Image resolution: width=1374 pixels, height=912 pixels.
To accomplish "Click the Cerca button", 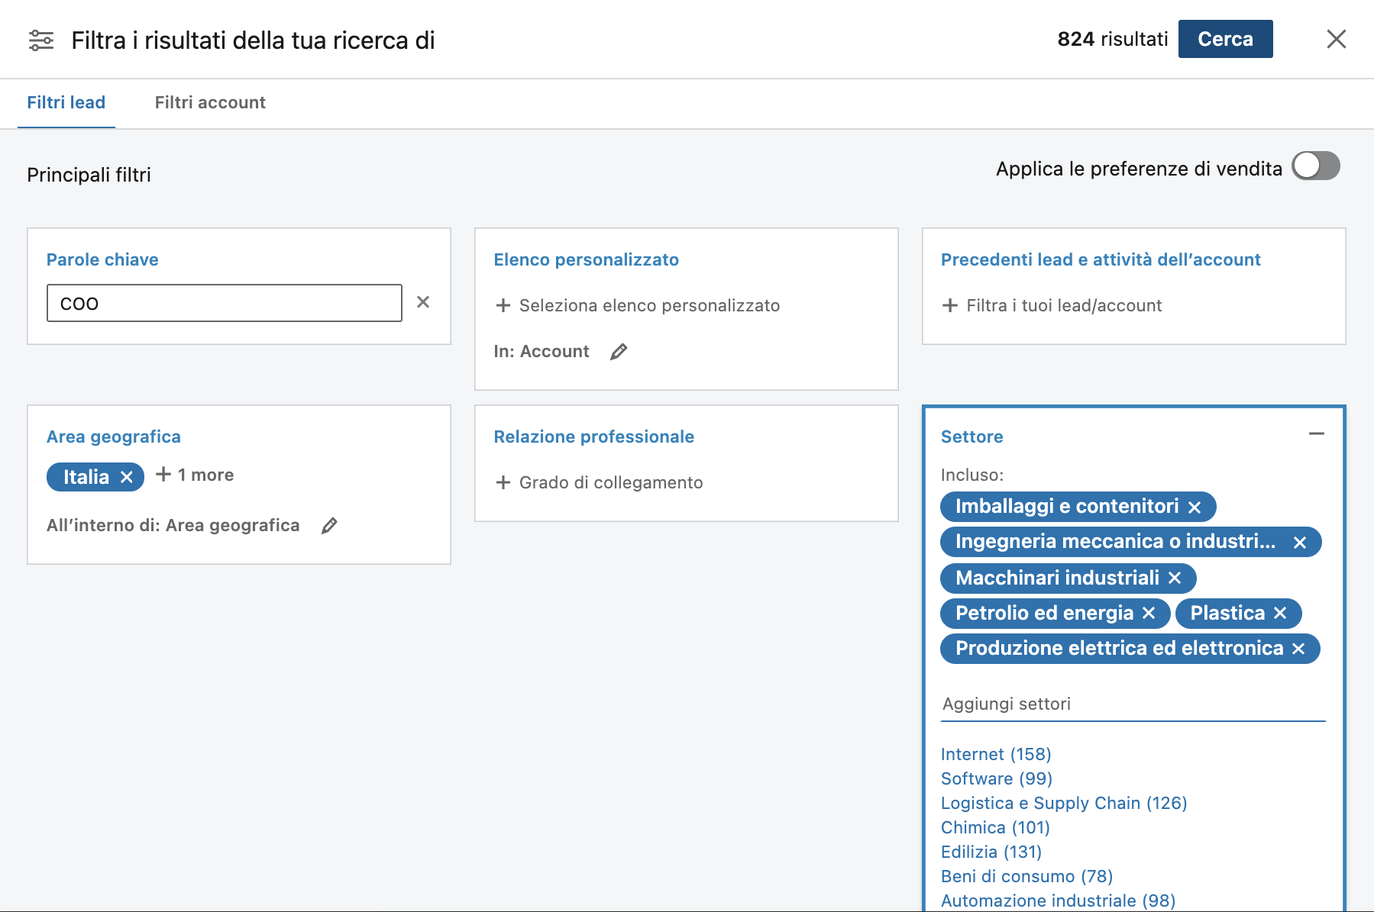I will coord(1225,39).
